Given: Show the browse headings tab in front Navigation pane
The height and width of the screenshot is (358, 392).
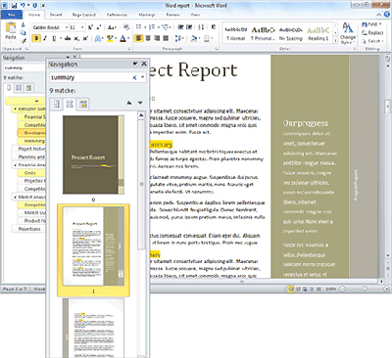Looking at the screenshot, I should pos(57,104).
